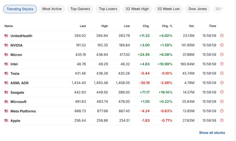Click the US flag beside Tesla

pyautogui.click(x=6, y=73)
